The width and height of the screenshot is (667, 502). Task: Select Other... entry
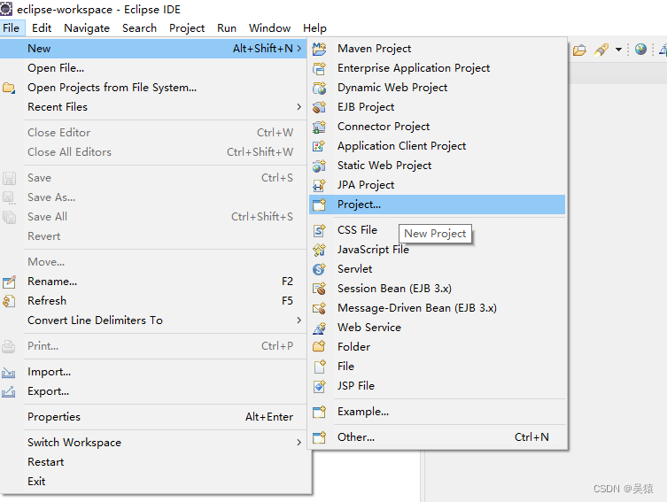pos(438,437)
